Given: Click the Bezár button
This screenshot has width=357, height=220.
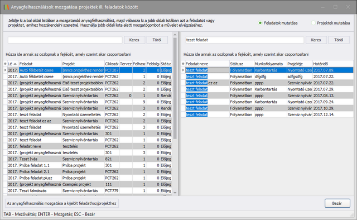Looking at the screenshot, I should point(337,203).
